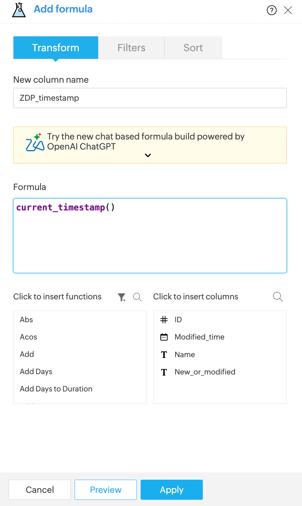
Task: Open the function category filter icon
Action: pyautogui.click(x=122, y=297)
